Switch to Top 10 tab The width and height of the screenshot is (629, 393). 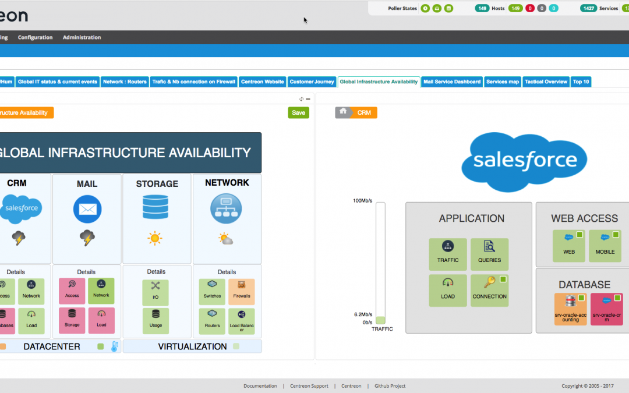click(x=581, y=82)
